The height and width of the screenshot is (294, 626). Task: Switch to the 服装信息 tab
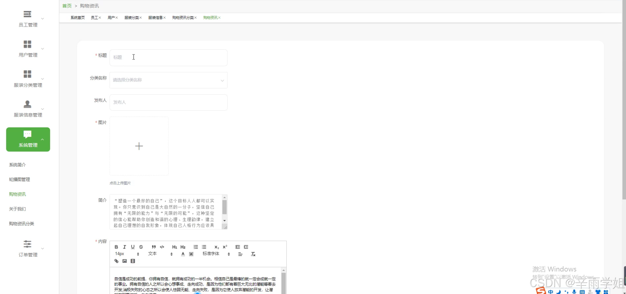pos(155,18)
